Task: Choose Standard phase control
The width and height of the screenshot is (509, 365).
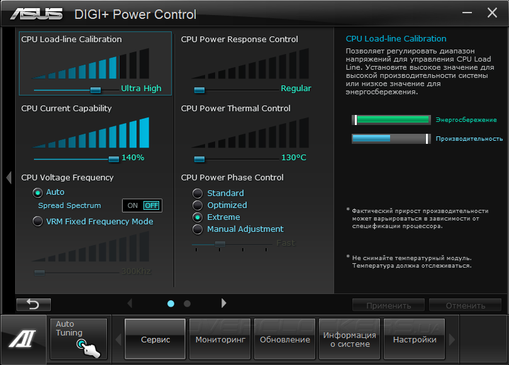Action: coord(198,193)
